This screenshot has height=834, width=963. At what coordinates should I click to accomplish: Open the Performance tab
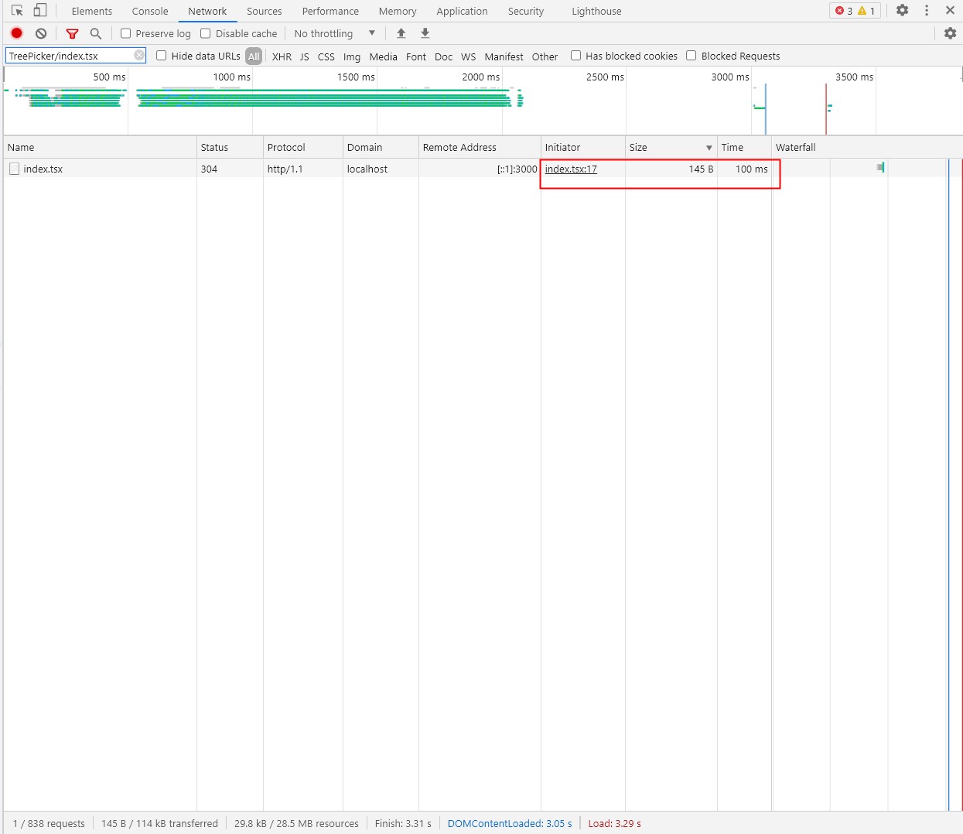click(x=330, y=11)
